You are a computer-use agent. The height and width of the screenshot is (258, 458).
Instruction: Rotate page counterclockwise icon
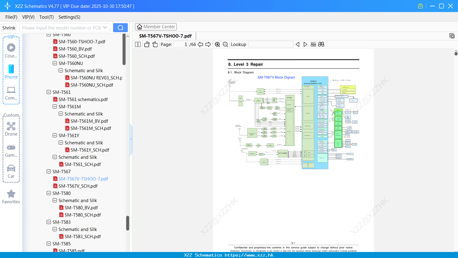coord(147,44)
